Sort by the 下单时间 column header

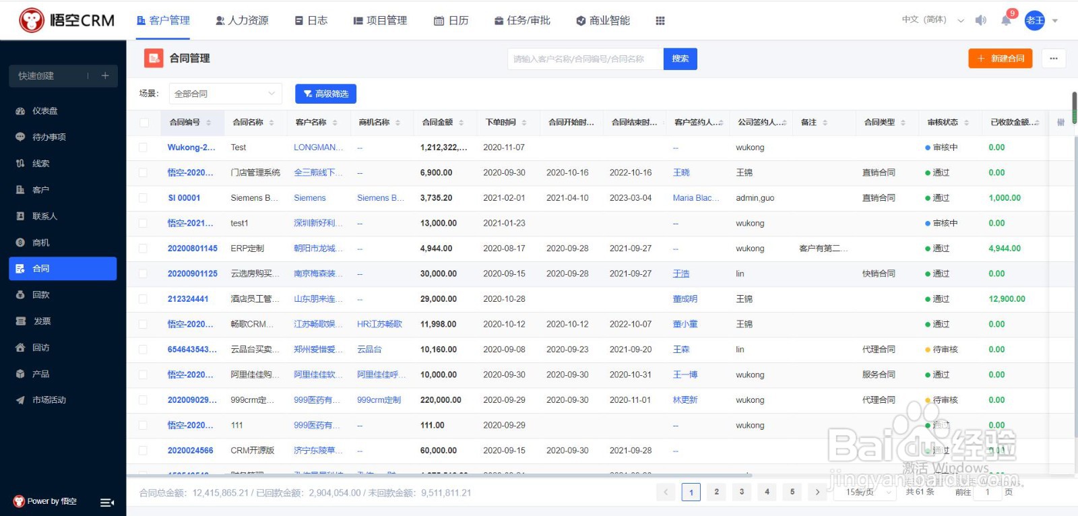pos(505,123)
